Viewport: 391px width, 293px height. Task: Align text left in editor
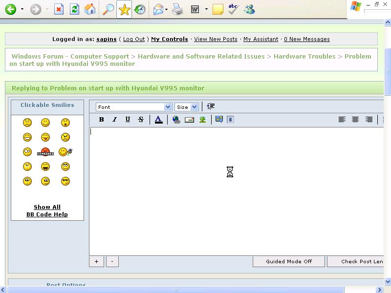point(342,120)
